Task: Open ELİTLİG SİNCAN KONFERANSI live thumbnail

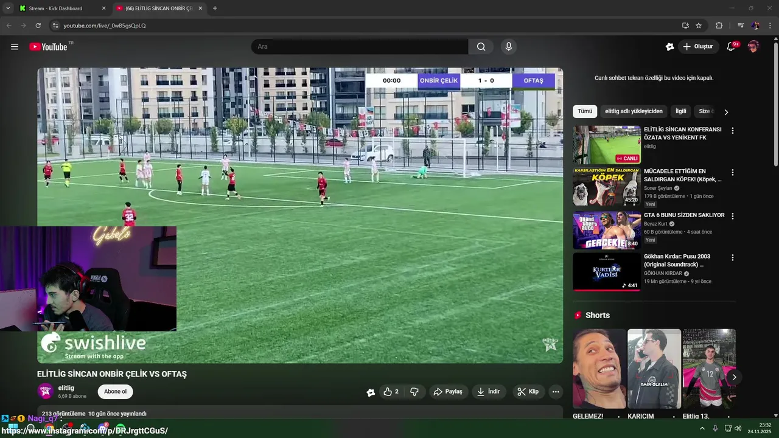Action: (x=607, y=145)
